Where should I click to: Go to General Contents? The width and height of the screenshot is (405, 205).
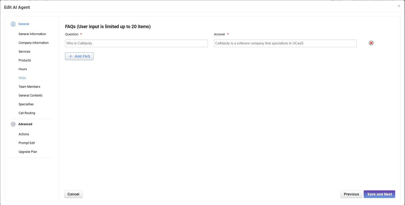coord(30,96)
